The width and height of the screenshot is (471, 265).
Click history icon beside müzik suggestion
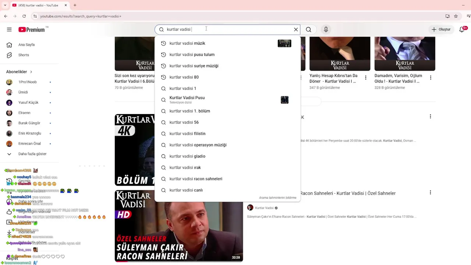tap(163, 43)
